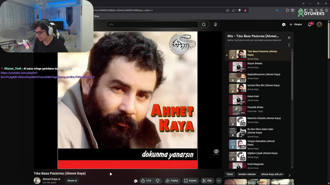The height and width of the screenshot is (185, 330).
Task: Open Ahmet Kaya channel name link
Action: (50, 179)
